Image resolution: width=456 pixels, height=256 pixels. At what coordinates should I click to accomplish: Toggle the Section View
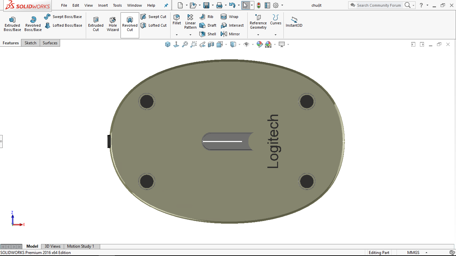[x=211, y=44]
